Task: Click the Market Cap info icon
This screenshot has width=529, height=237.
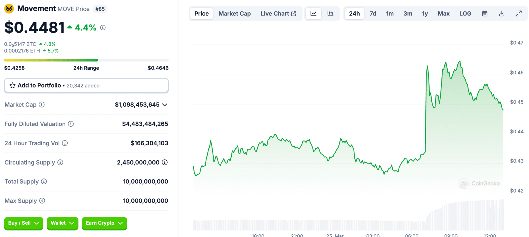Action: pyautogui.click(x=42, y=105)
